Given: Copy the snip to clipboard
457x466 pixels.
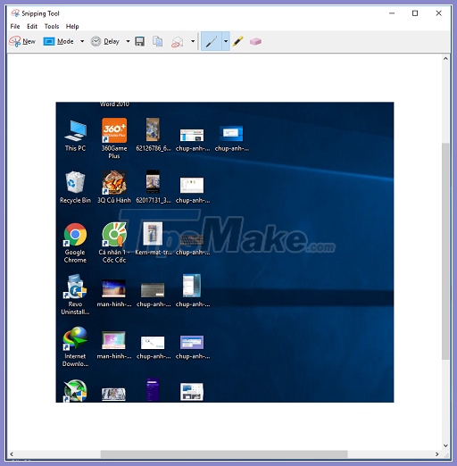Looking at the screenshot, I should pos(158,41).
